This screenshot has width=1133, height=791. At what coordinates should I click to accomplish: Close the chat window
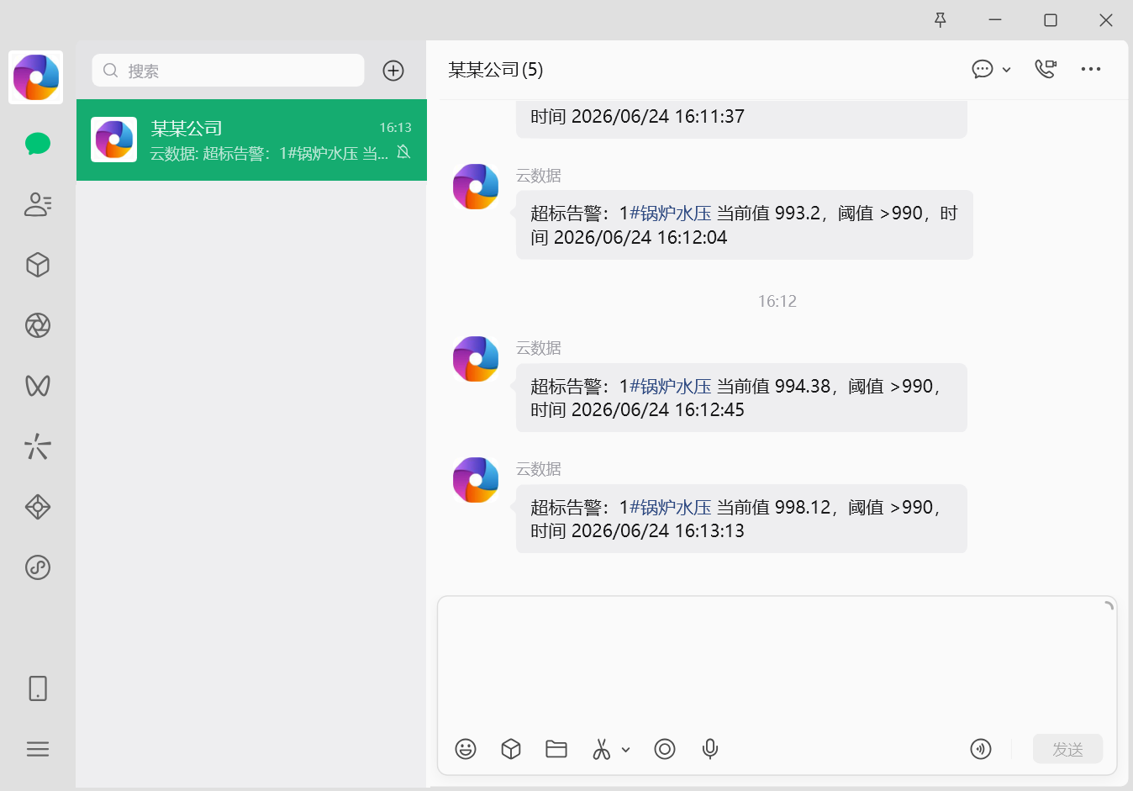[1106, 20]
